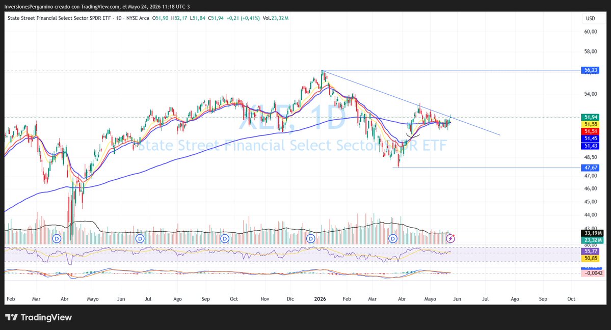The height and width of the screenshot is (330, 611).
Task: Click the H52,17 high value
Action: (x=179, y=18)
